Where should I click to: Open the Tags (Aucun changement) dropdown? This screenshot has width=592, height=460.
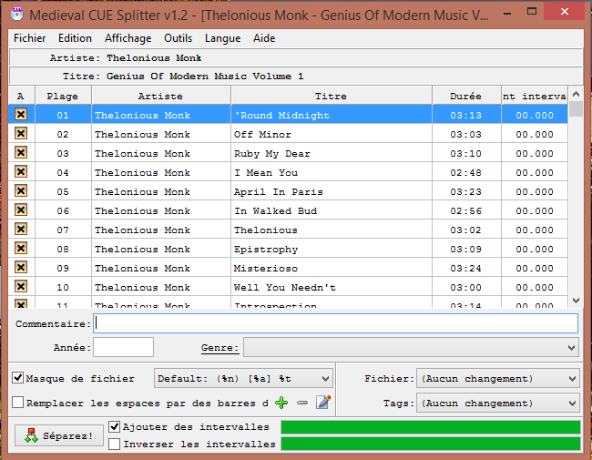point(497,403)
